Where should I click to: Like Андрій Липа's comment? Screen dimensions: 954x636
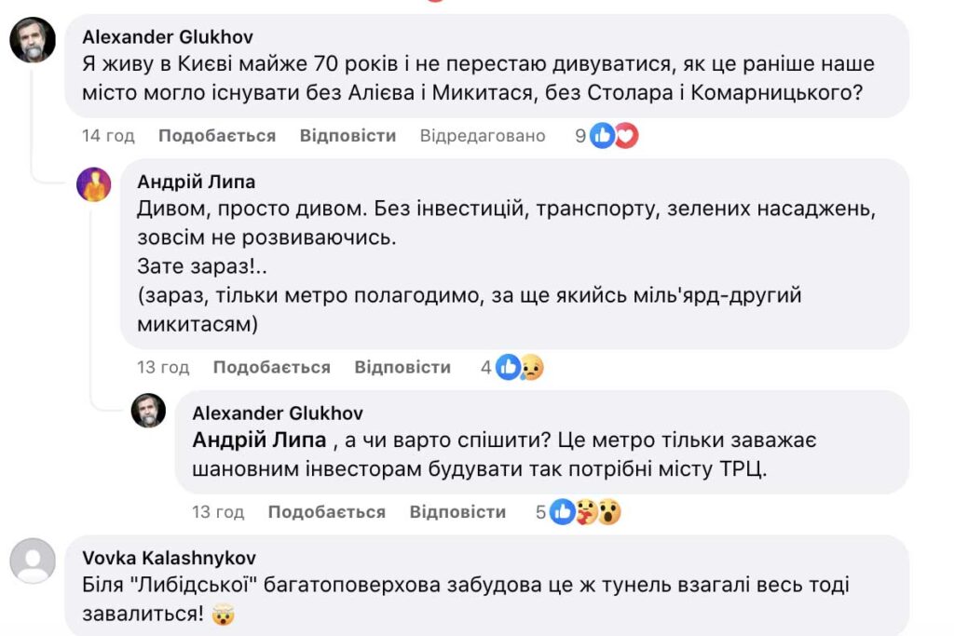(x=271, y=368)
